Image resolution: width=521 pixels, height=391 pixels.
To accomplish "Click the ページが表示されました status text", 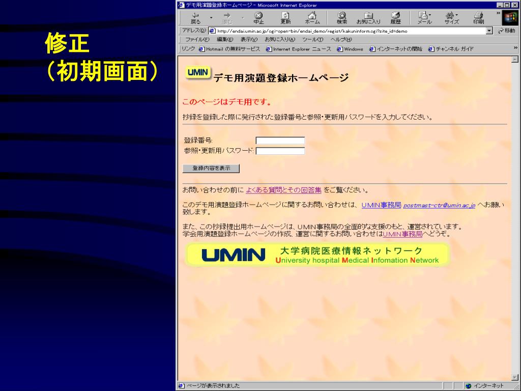I will pyautogui.click(x=213, y=386).
